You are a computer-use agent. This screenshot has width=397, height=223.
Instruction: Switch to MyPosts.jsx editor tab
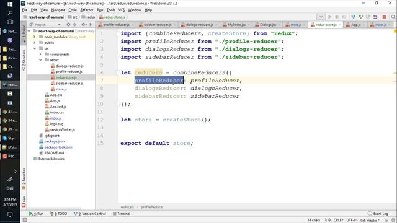(x=236, y=25)
